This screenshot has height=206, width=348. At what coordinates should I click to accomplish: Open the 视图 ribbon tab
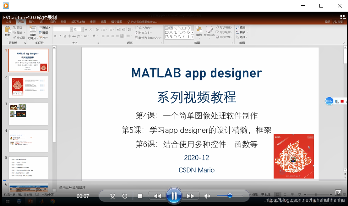click(x=103, y=22)
